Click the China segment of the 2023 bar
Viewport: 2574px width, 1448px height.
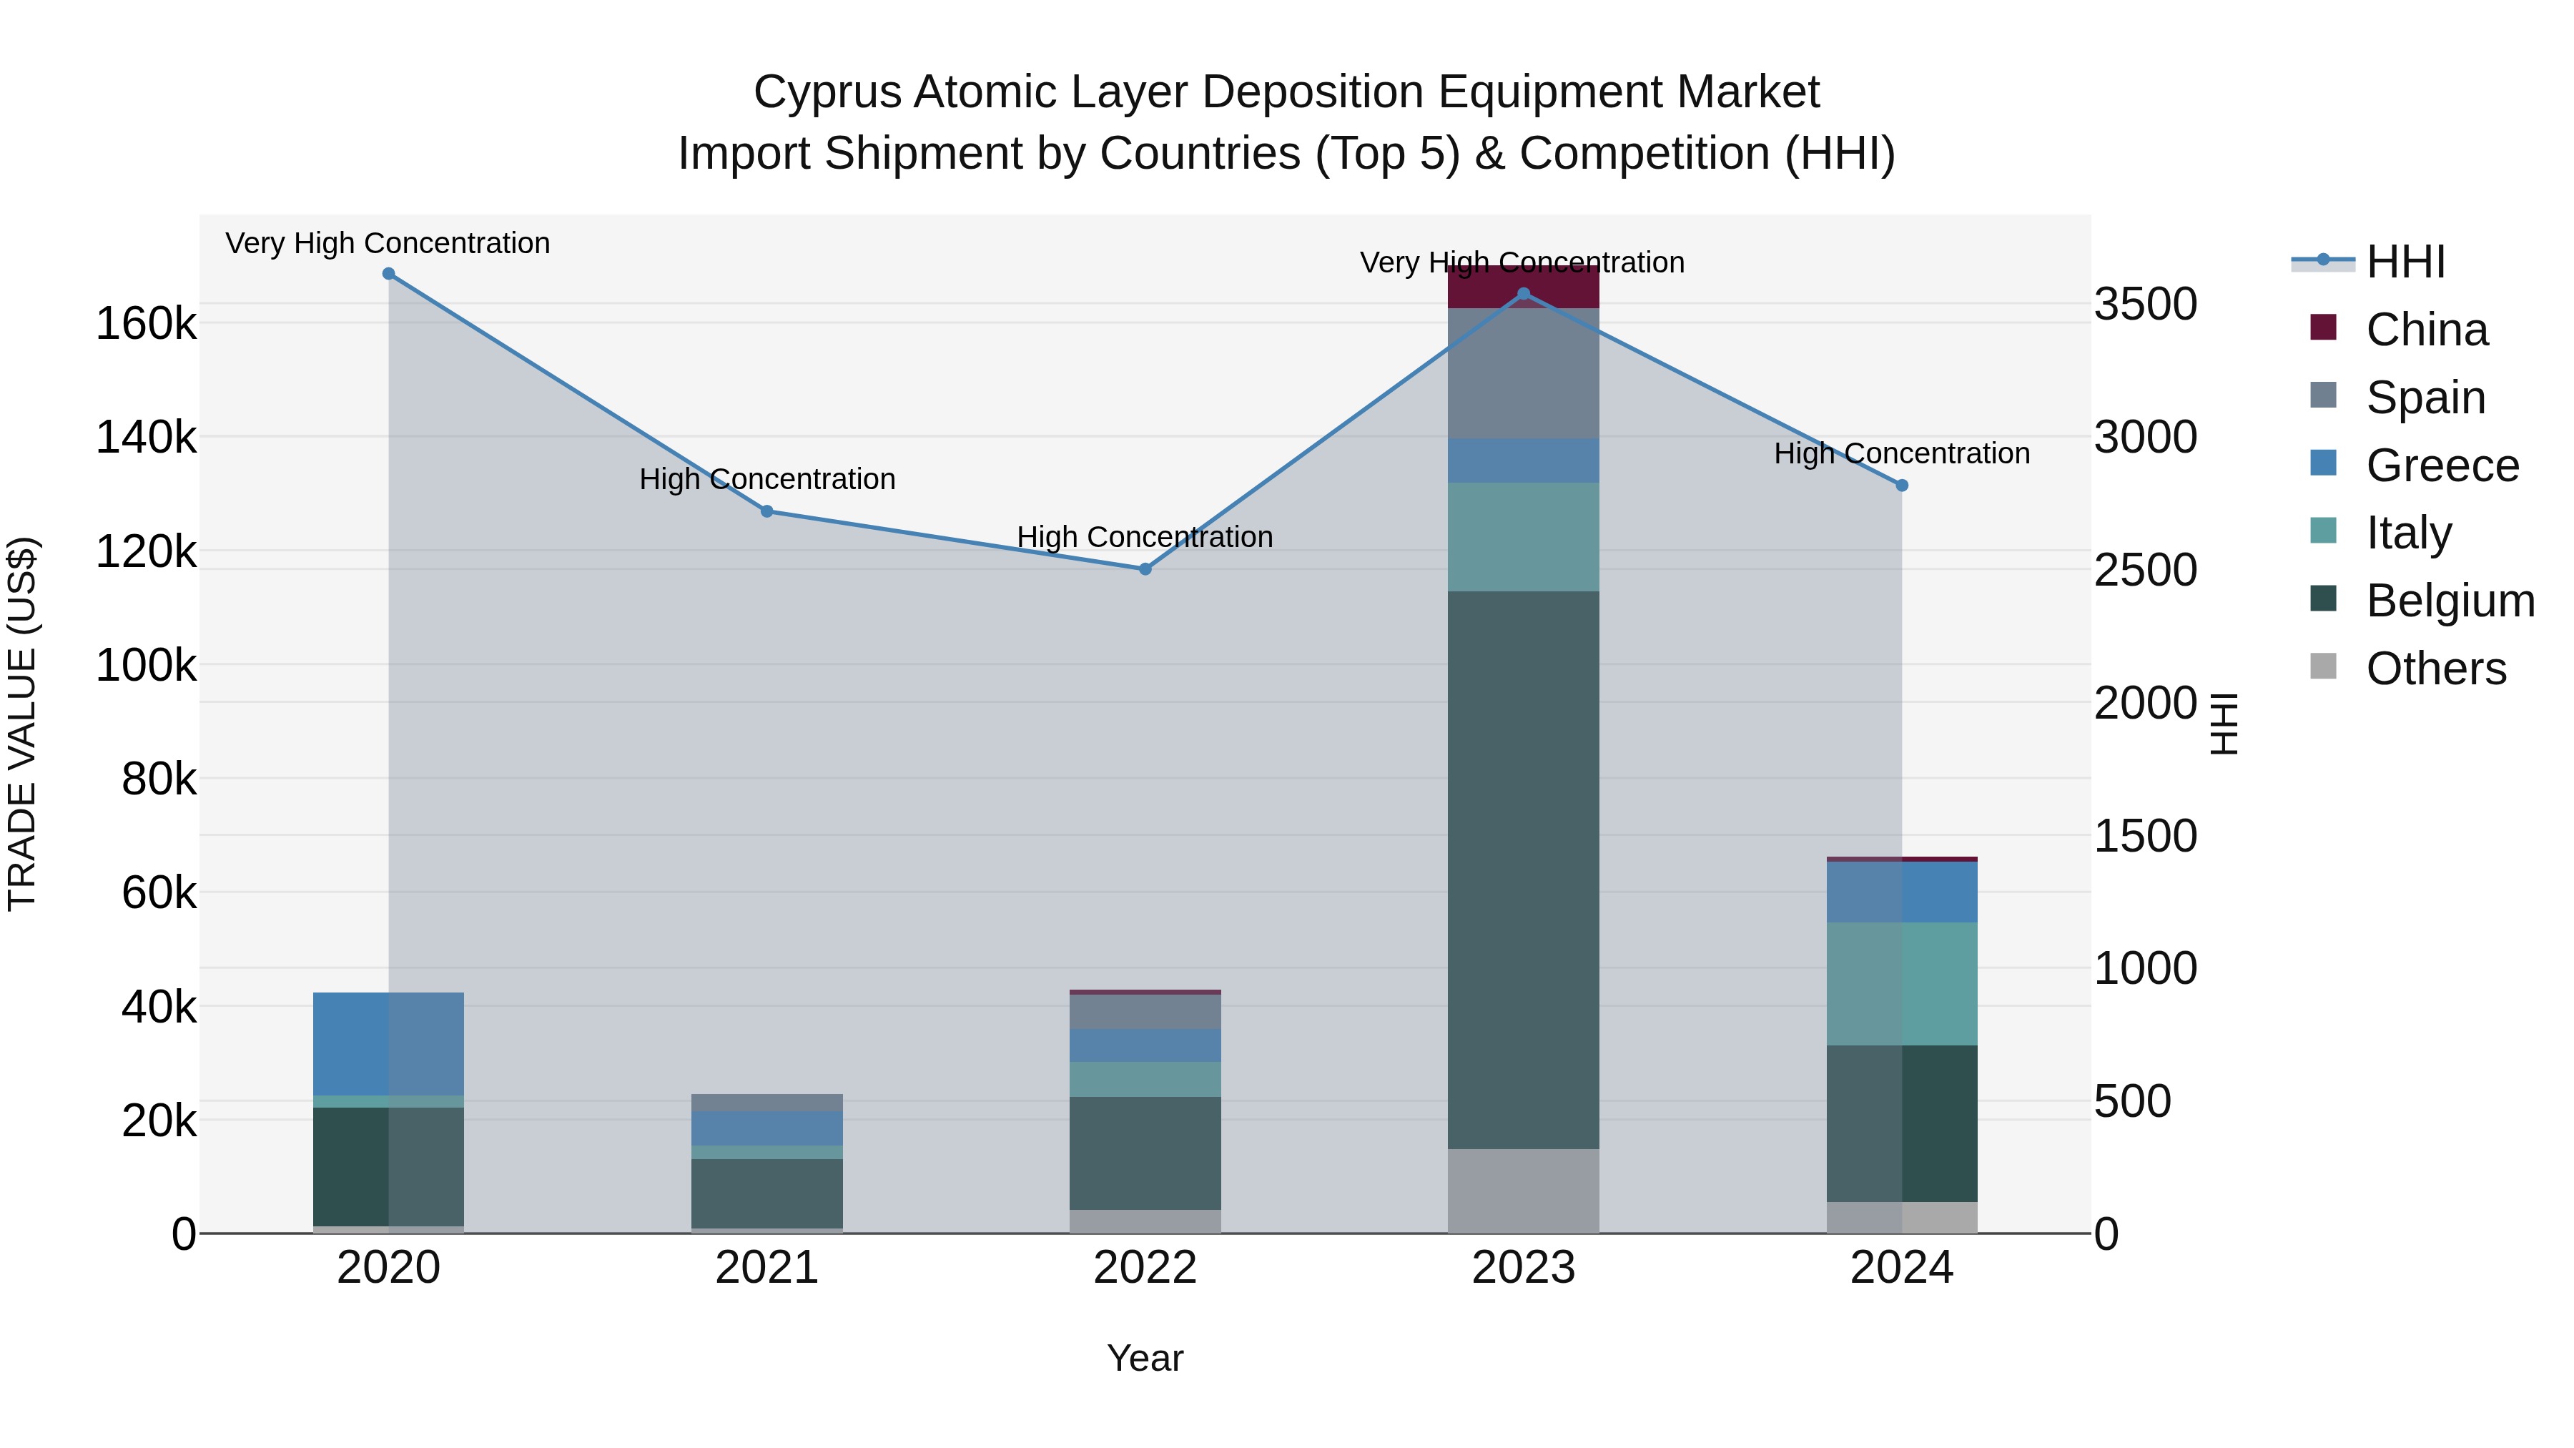pos(1524,287)
